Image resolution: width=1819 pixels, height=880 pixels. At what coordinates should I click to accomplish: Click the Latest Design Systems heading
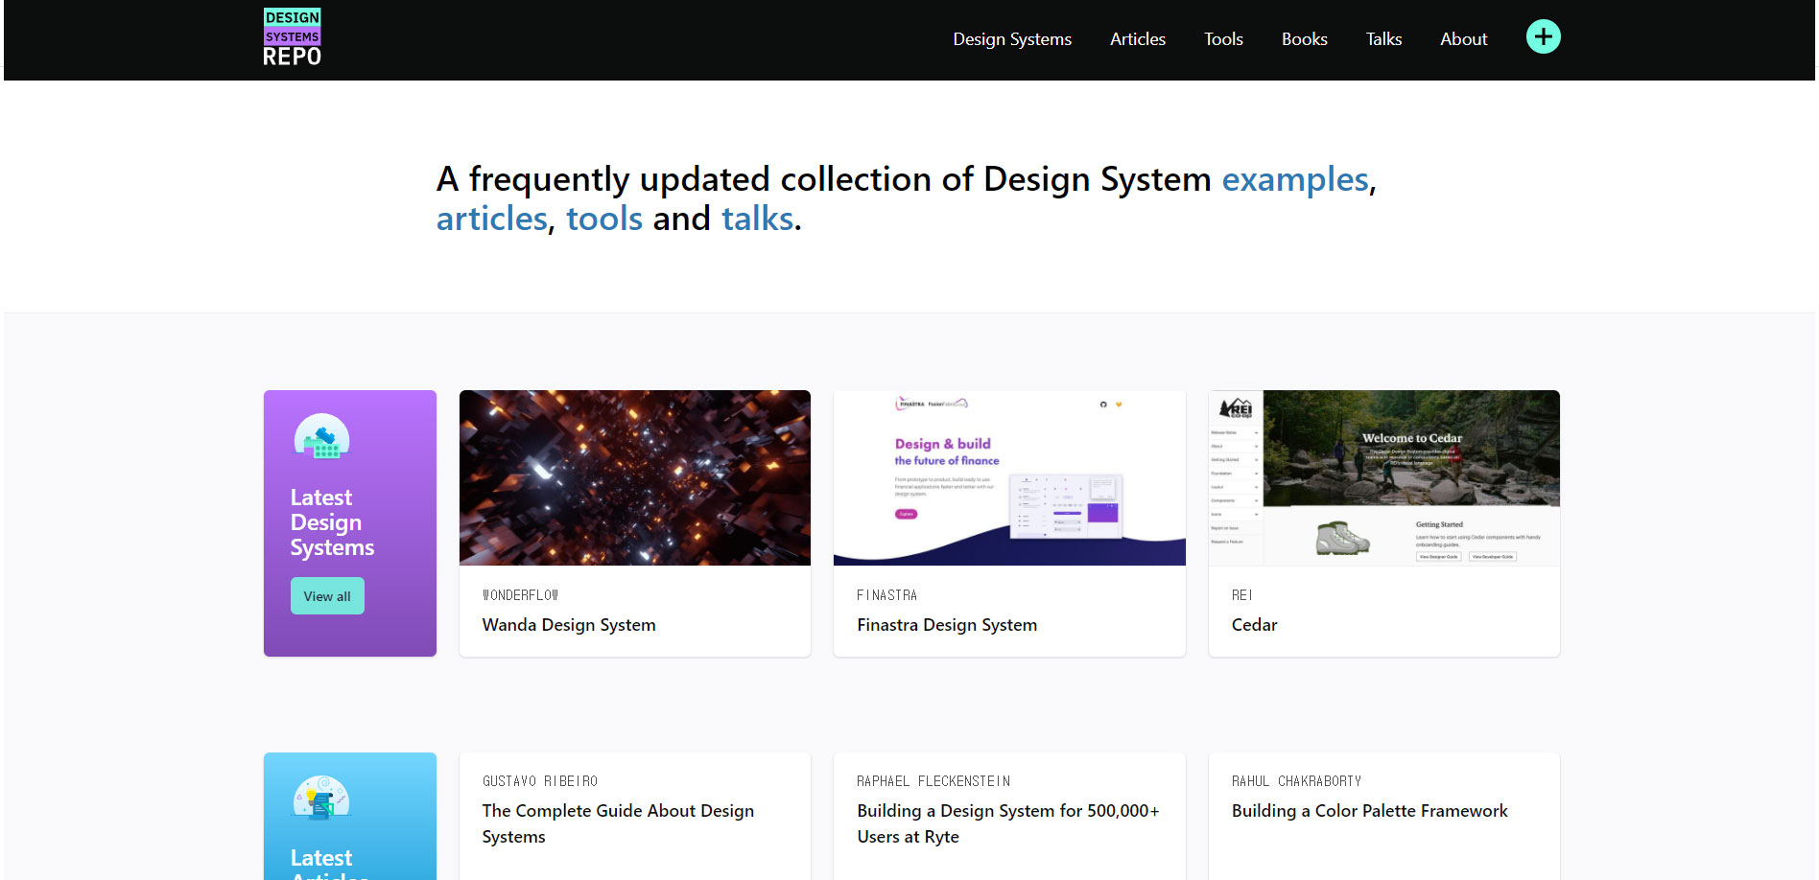(x=332, y=522)
